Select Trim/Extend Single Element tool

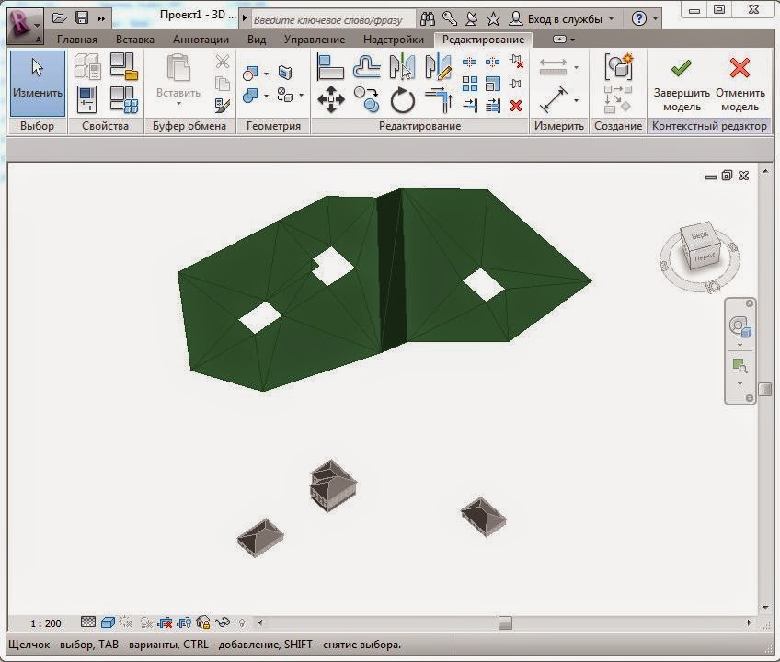pyautogui.click(x=469, y=106)
